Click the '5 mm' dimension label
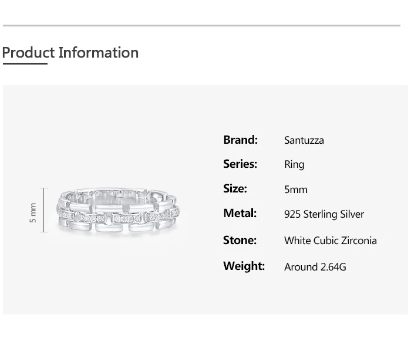Screen dimensions: 411x345 coord(33,212)
